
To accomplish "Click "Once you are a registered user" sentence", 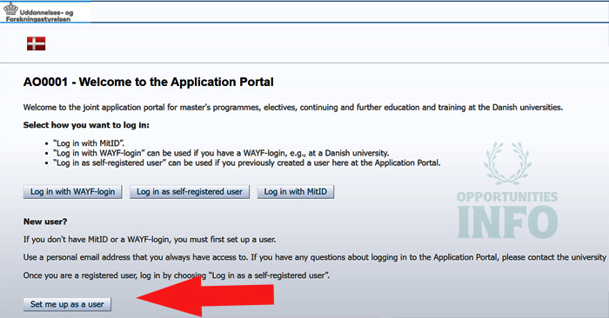I will [x=177, y=275].
